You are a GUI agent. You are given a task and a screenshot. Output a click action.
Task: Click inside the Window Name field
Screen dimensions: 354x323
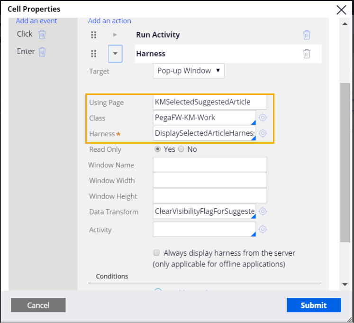pos(209,165)
